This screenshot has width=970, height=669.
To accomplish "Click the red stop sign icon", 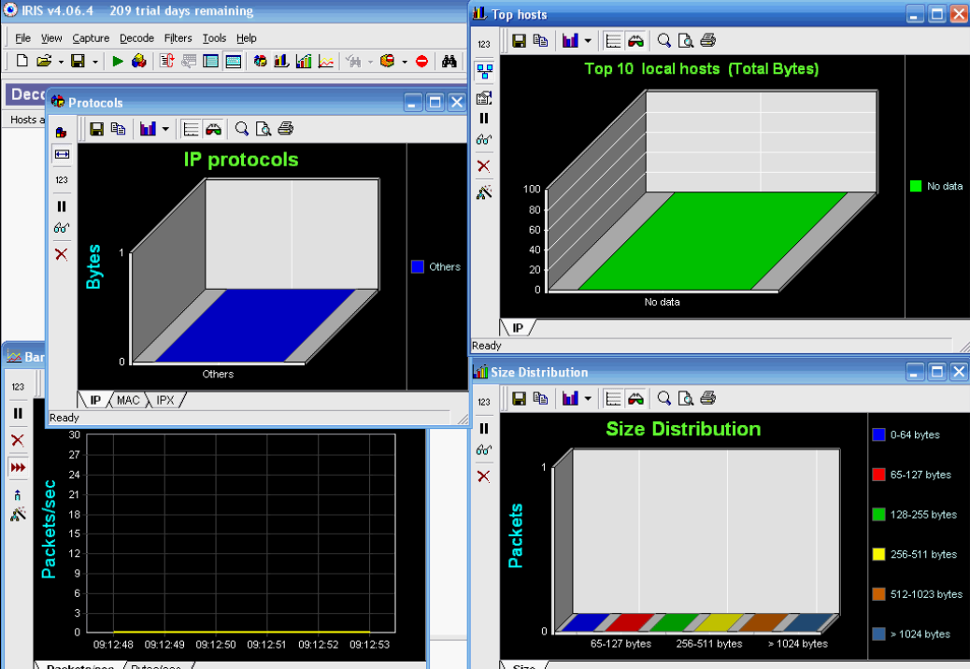I will (421, 61).
